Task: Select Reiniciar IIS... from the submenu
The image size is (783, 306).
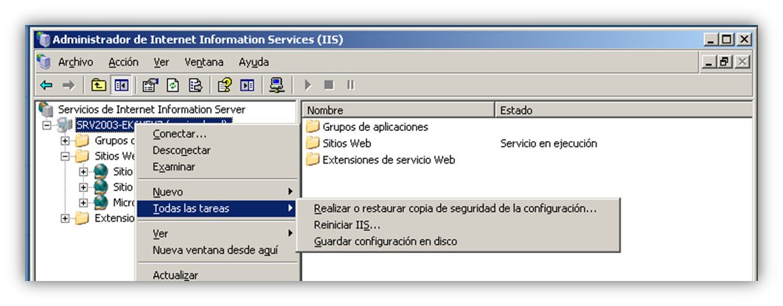Action: point(458,225)
